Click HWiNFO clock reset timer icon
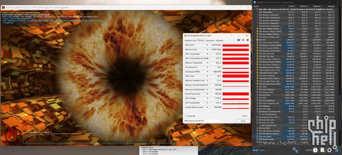 click(x=315, y=150)
